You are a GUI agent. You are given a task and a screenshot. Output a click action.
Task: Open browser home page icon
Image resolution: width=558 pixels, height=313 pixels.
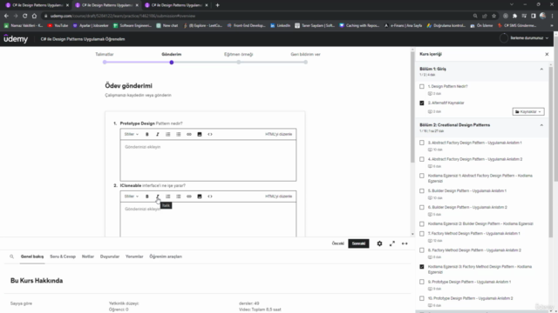pos(34,16)
